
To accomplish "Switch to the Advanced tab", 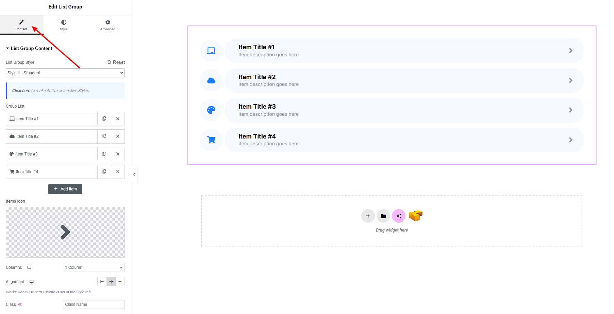I will pyautogui.click(x=107, y=25).
